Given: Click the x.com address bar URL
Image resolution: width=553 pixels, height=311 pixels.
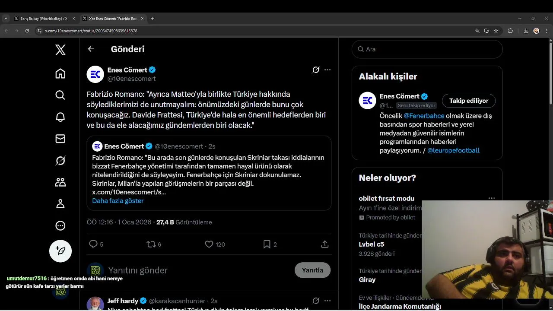Looking at the screenshot, I should pos(91,31).
